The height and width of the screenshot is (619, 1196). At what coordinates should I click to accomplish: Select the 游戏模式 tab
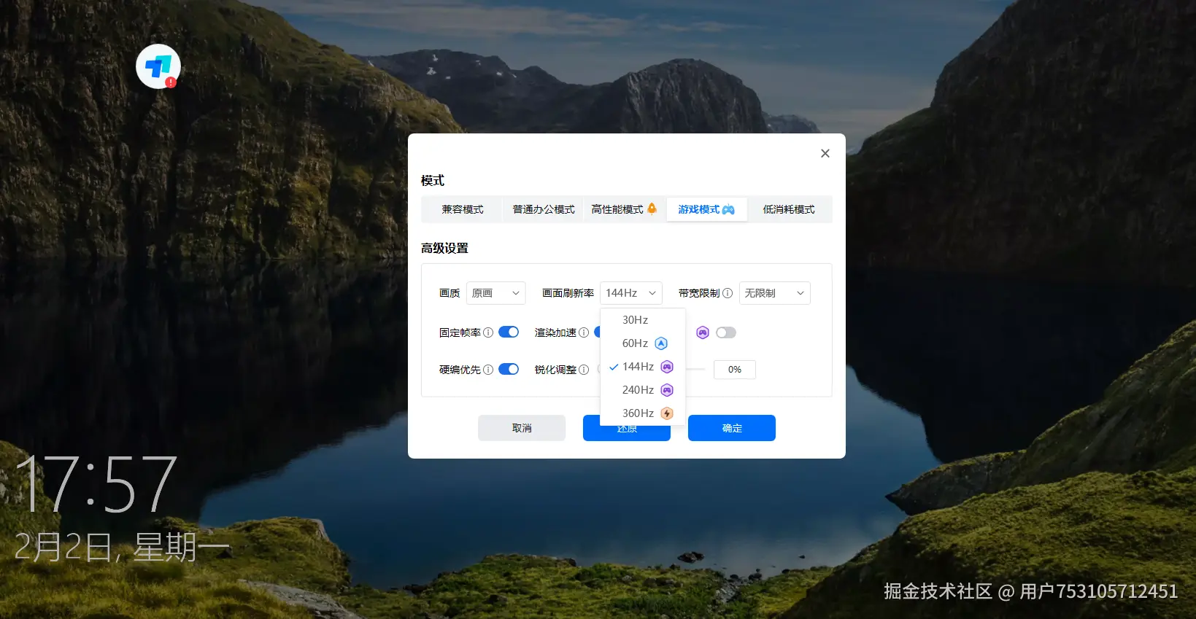[x=706, y=209]
